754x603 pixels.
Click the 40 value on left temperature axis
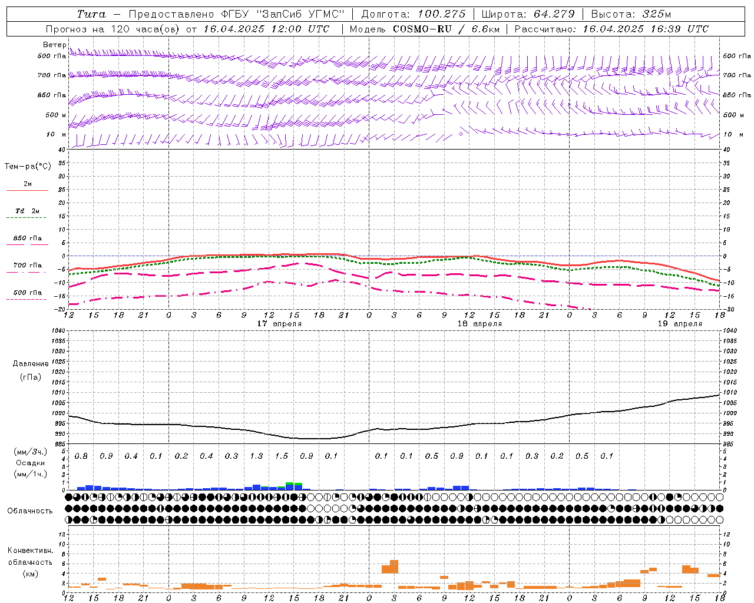[61, 150]
